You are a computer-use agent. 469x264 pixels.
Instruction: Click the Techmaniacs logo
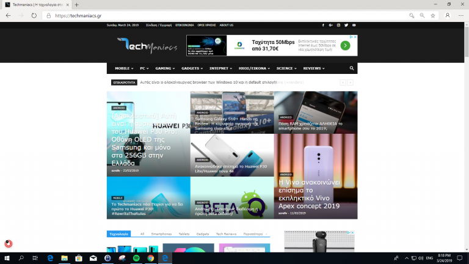point(147,45)
